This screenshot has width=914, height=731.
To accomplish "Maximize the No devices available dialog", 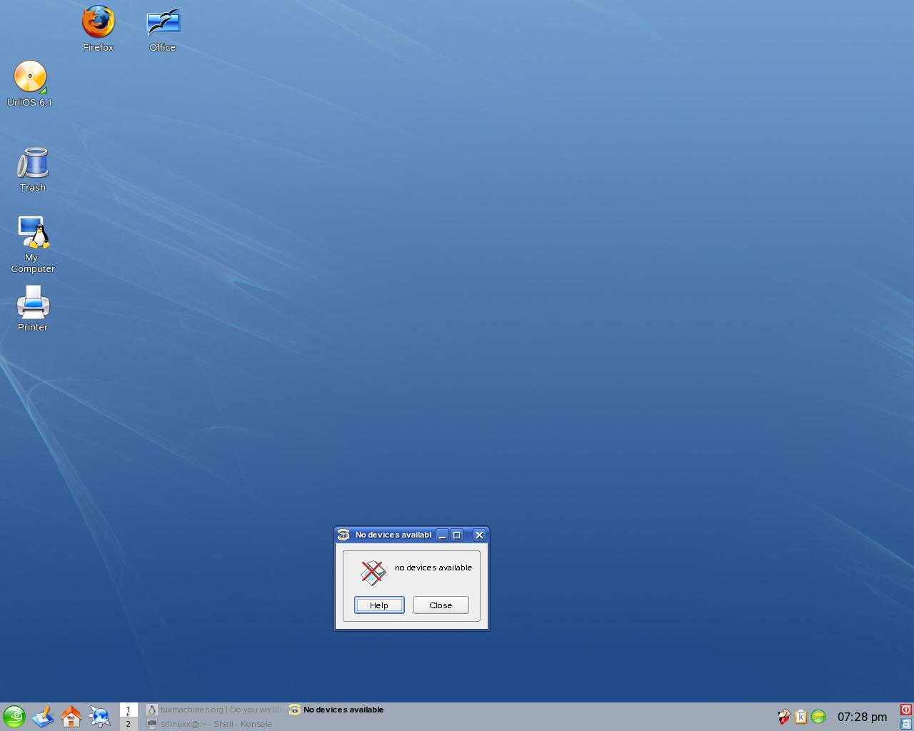I will 456,535.
